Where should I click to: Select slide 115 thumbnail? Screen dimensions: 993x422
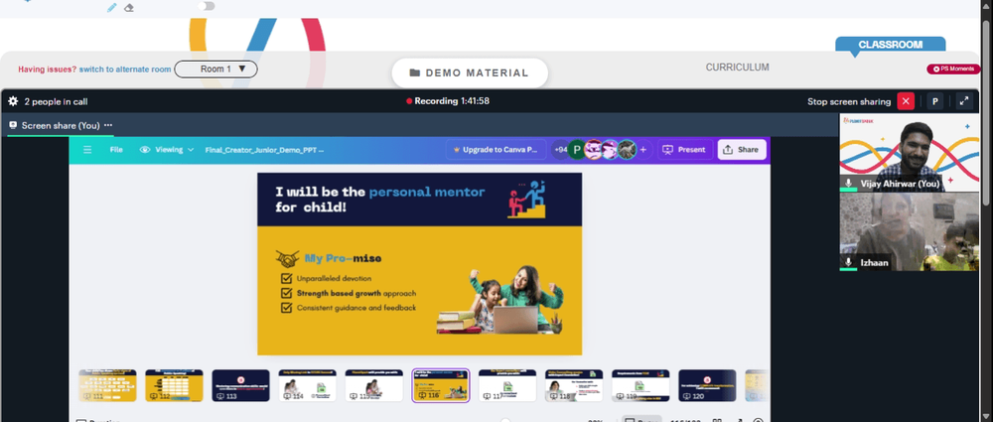point(374,386)
